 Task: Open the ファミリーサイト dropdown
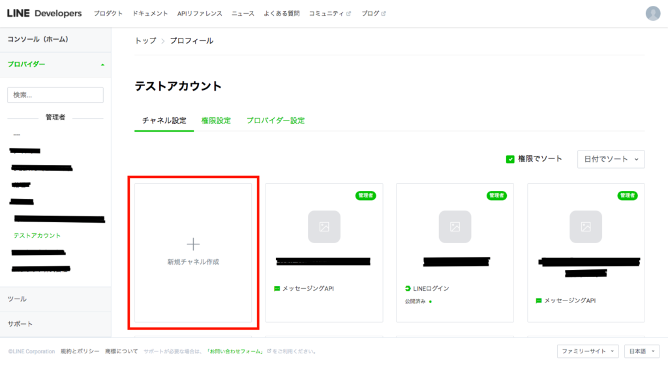588,351
